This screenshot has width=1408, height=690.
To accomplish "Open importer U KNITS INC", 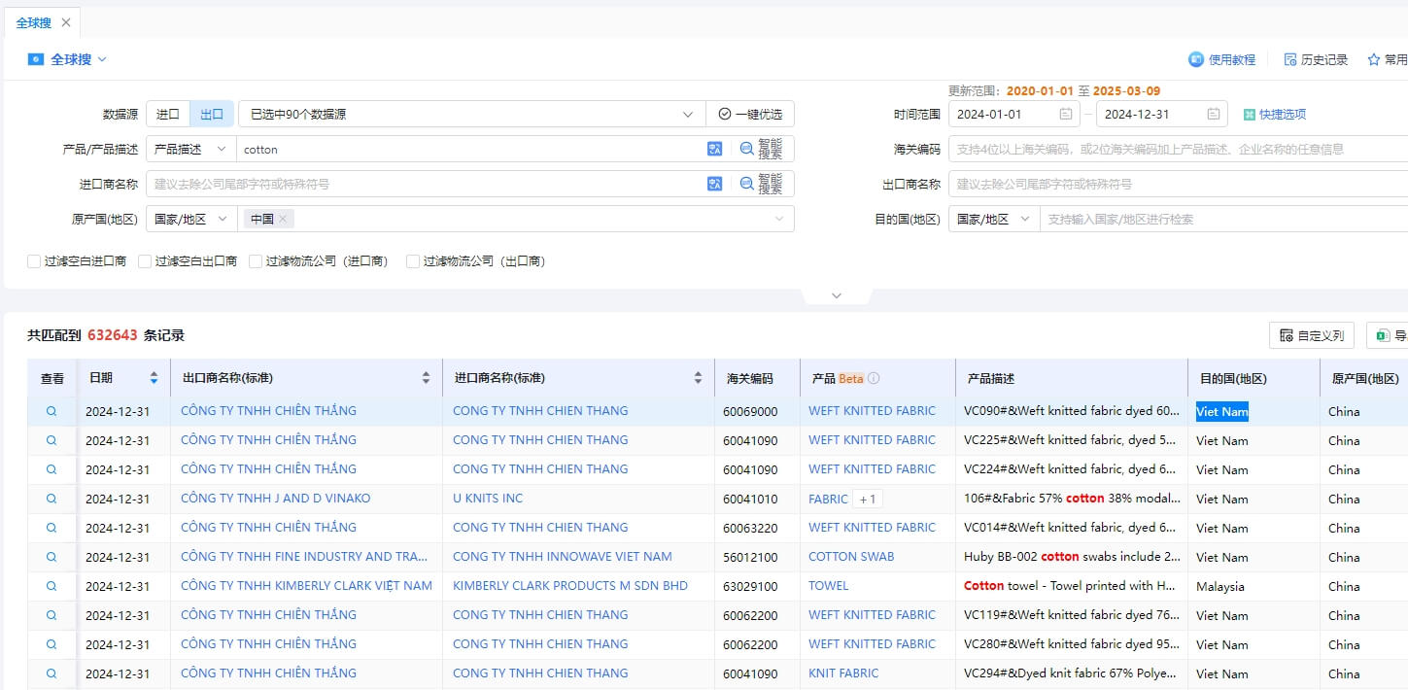I will (x=488, y=499).
